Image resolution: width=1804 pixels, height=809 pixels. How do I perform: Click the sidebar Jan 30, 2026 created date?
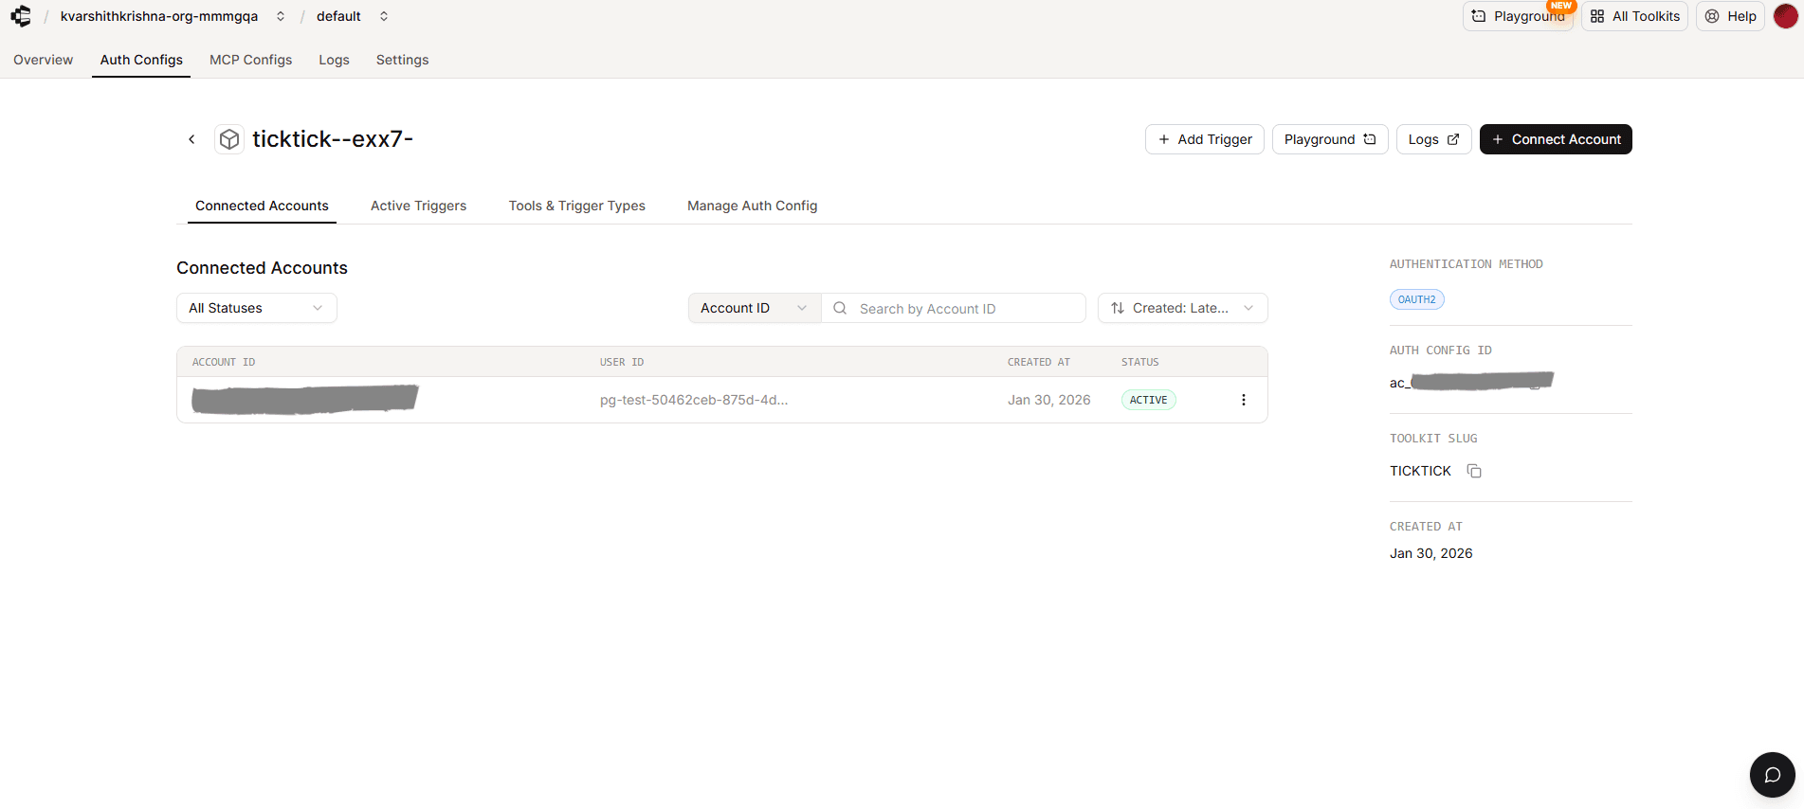click(1431, 553)
